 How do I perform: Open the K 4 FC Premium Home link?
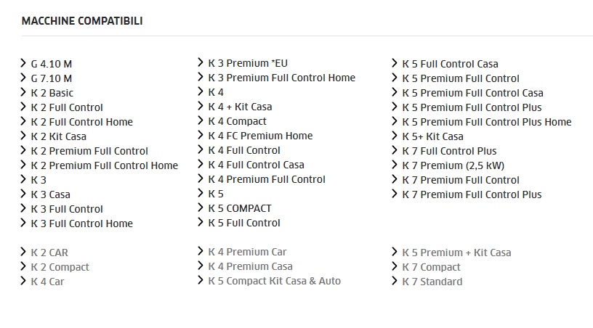[x=260, y=136]
